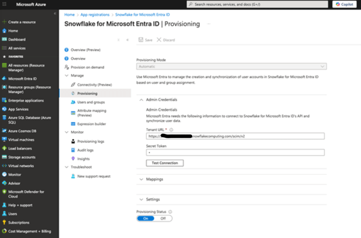Open Home icon in left sidebar
Viewport: 361px width, 238px height.
pyautogui.click(x=4, y=30)
